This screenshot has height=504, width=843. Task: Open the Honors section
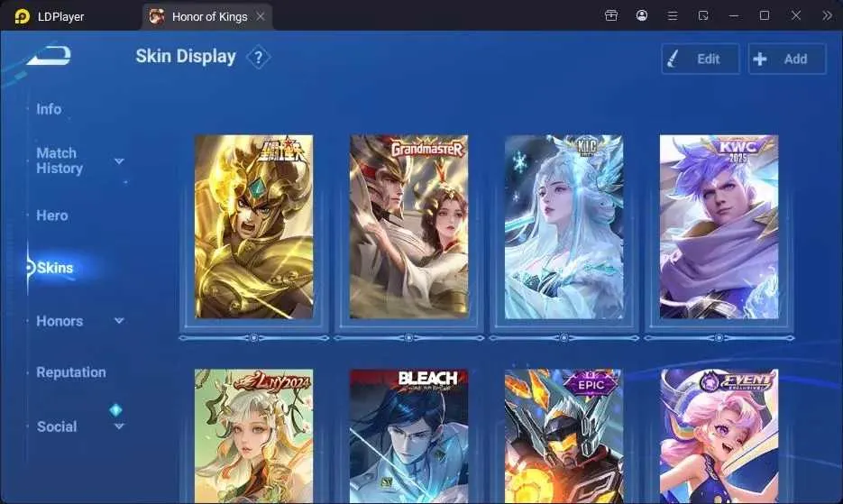[x=60, y=321]
